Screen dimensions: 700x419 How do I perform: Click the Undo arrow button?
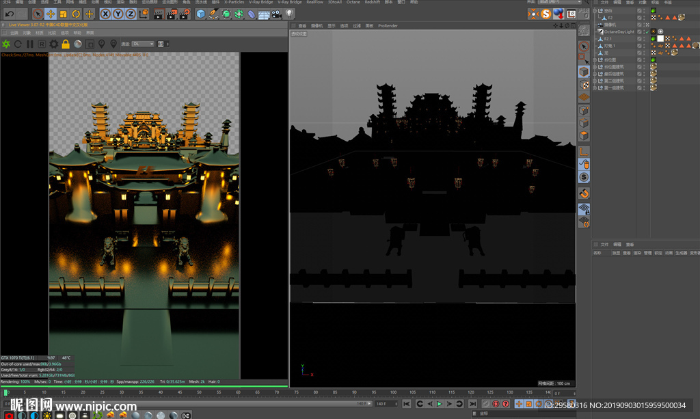tap(10, 14)
